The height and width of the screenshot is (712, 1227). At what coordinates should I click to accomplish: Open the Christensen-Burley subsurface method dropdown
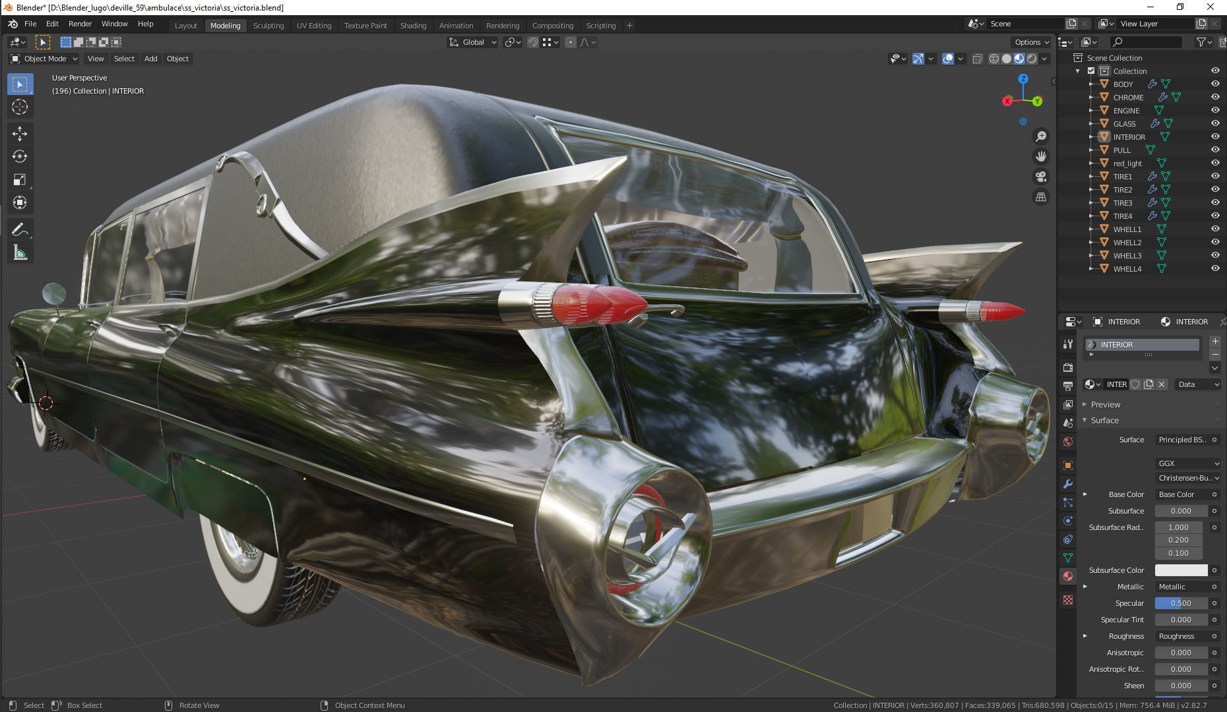point(1187,478)
